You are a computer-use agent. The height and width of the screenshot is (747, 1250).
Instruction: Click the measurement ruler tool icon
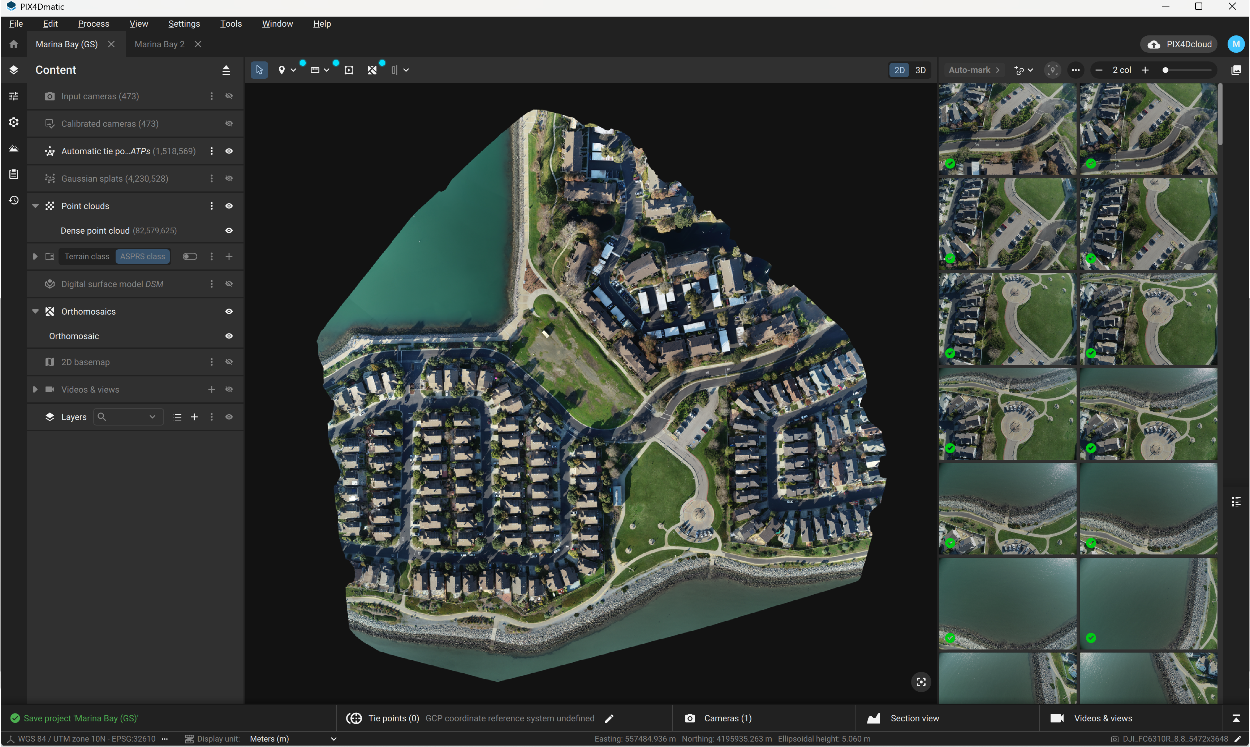click(315, 70)
